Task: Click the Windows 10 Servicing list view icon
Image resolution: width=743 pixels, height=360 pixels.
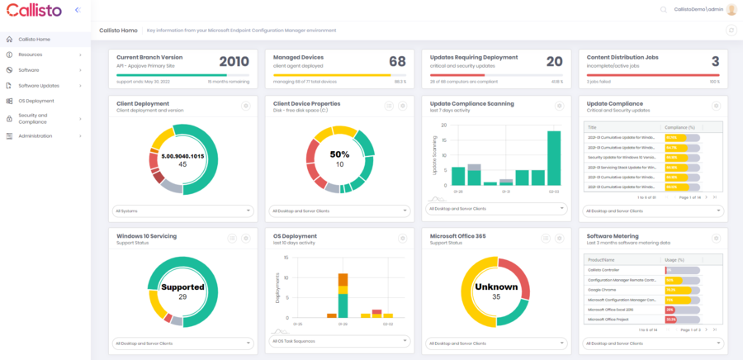Action: tap(234, 238)
